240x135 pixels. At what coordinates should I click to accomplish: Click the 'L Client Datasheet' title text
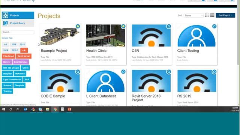point(101,96)
